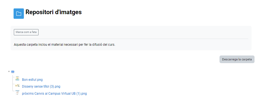
Task: Open the Bon estiu!.png file link
Action: click(x=32, y=80)
